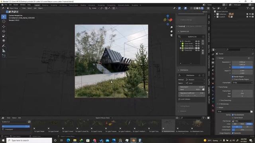The image size is (255, 143).
Task: Open the Output properties printer icon
Action: pos(213,63)
